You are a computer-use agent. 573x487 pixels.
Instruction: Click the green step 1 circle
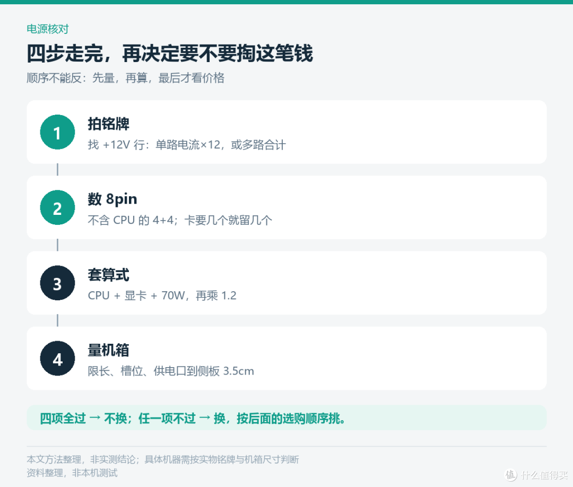coord(57,132)
